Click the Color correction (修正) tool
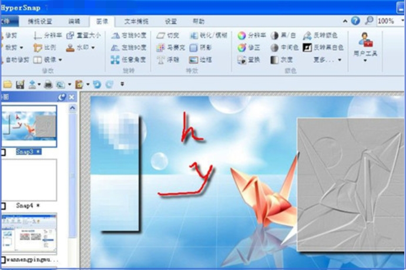Screen dimensions: 406x270 coord(249,48)
